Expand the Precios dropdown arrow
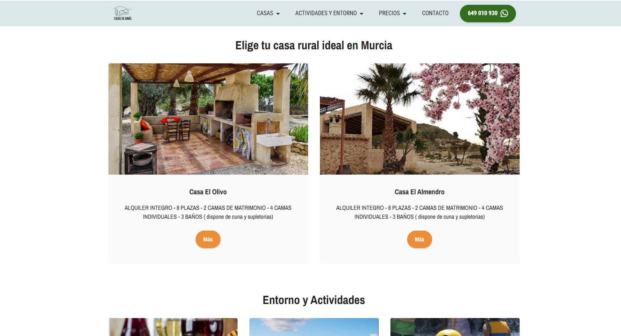The width and height of the screenshot is (621, 336). point(405,14)
